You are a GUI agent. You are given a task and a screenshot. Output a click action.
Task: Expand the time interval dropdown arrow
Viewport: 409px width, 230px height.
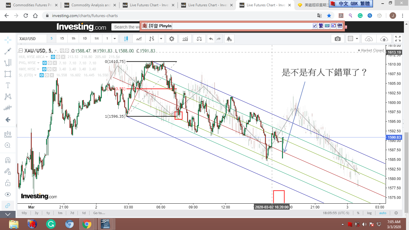(x=115, y=39)
